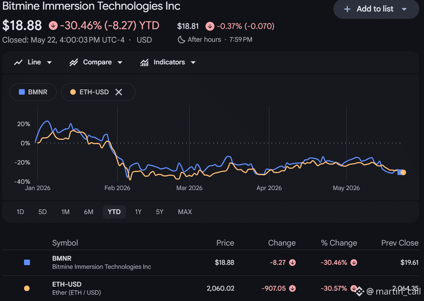Click the BMNR symbol in the table
Viewport: 424px width, 301px height.
(62, 258)
